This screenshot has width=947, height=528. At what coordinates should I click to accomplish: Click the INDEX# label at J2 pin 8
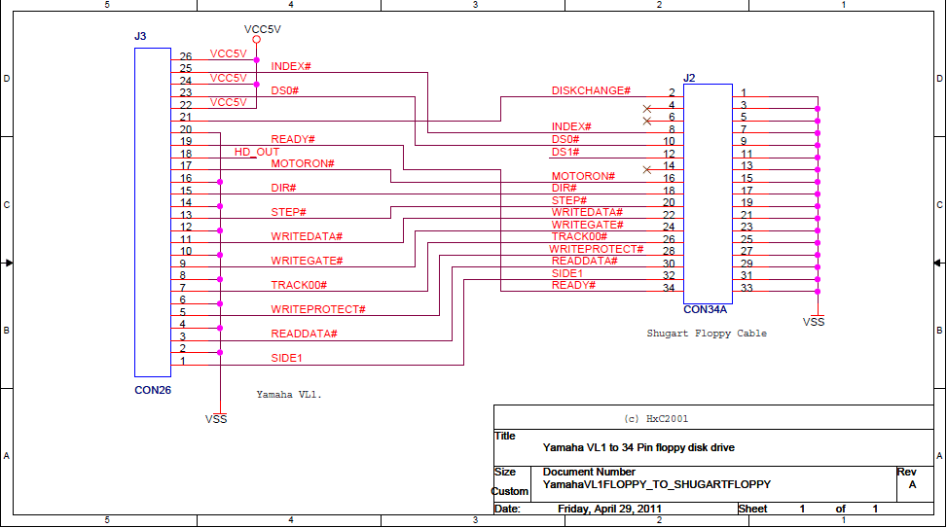click(570, 126)
